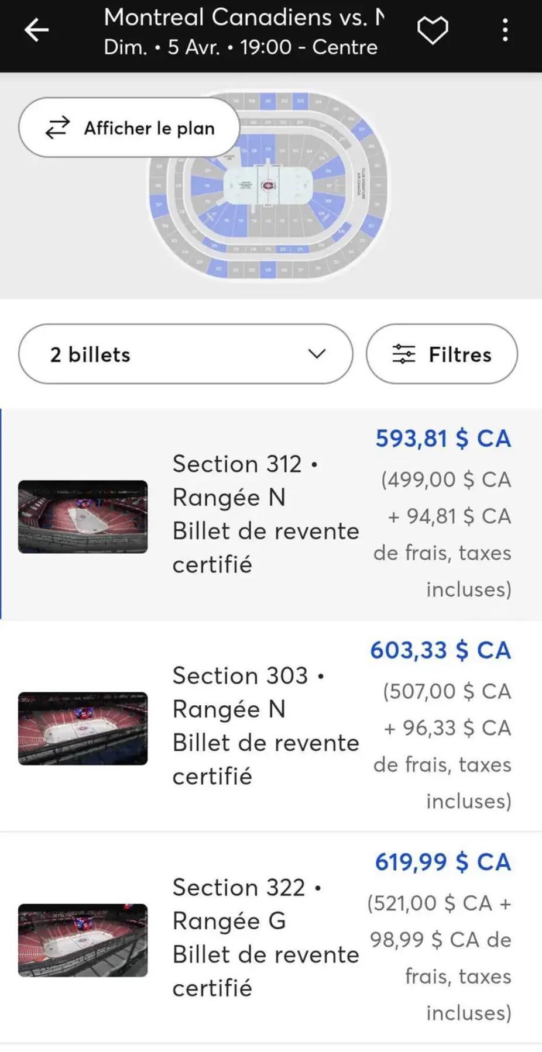This screenshot has height=1052, width=542.
Task: Select the Section 312 Rangée N listing
Action: point(265,514)
